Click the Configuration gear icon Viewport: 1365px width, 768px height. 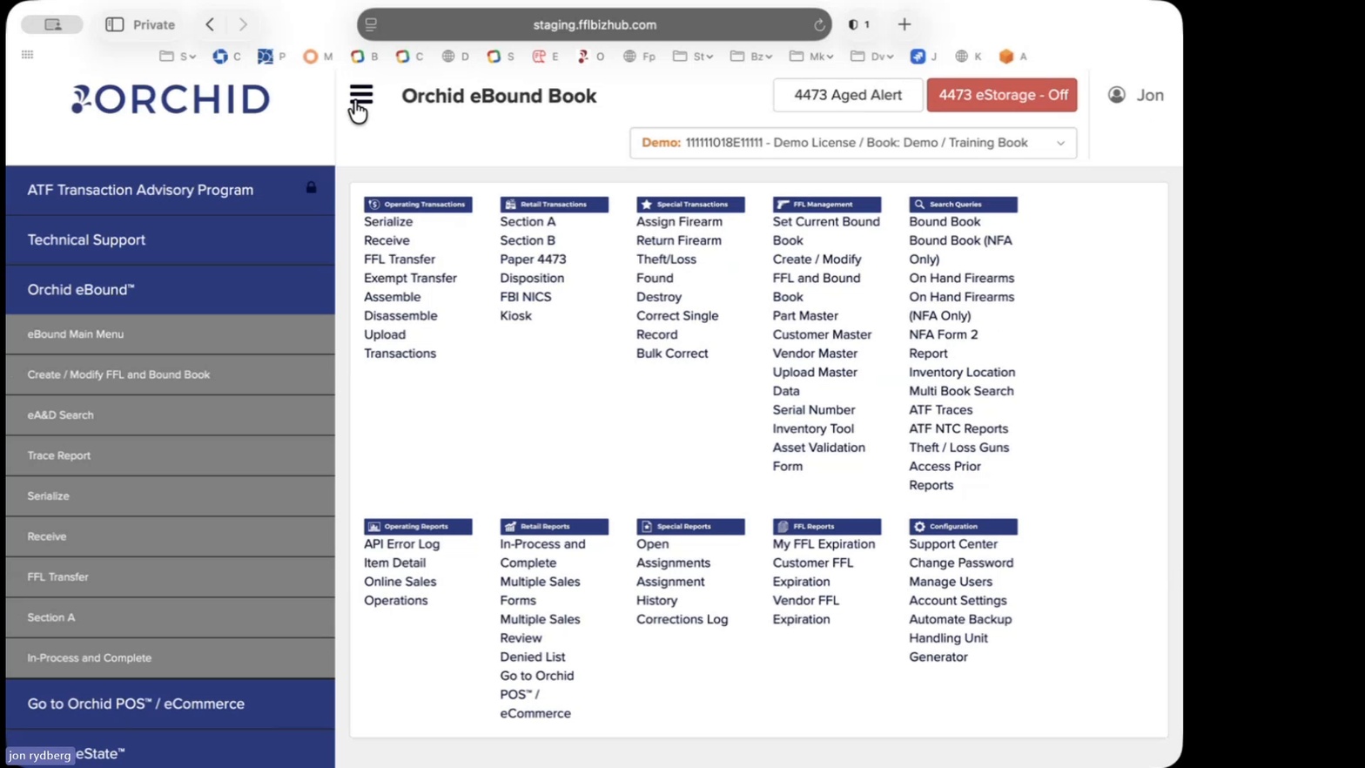(919, 527)
